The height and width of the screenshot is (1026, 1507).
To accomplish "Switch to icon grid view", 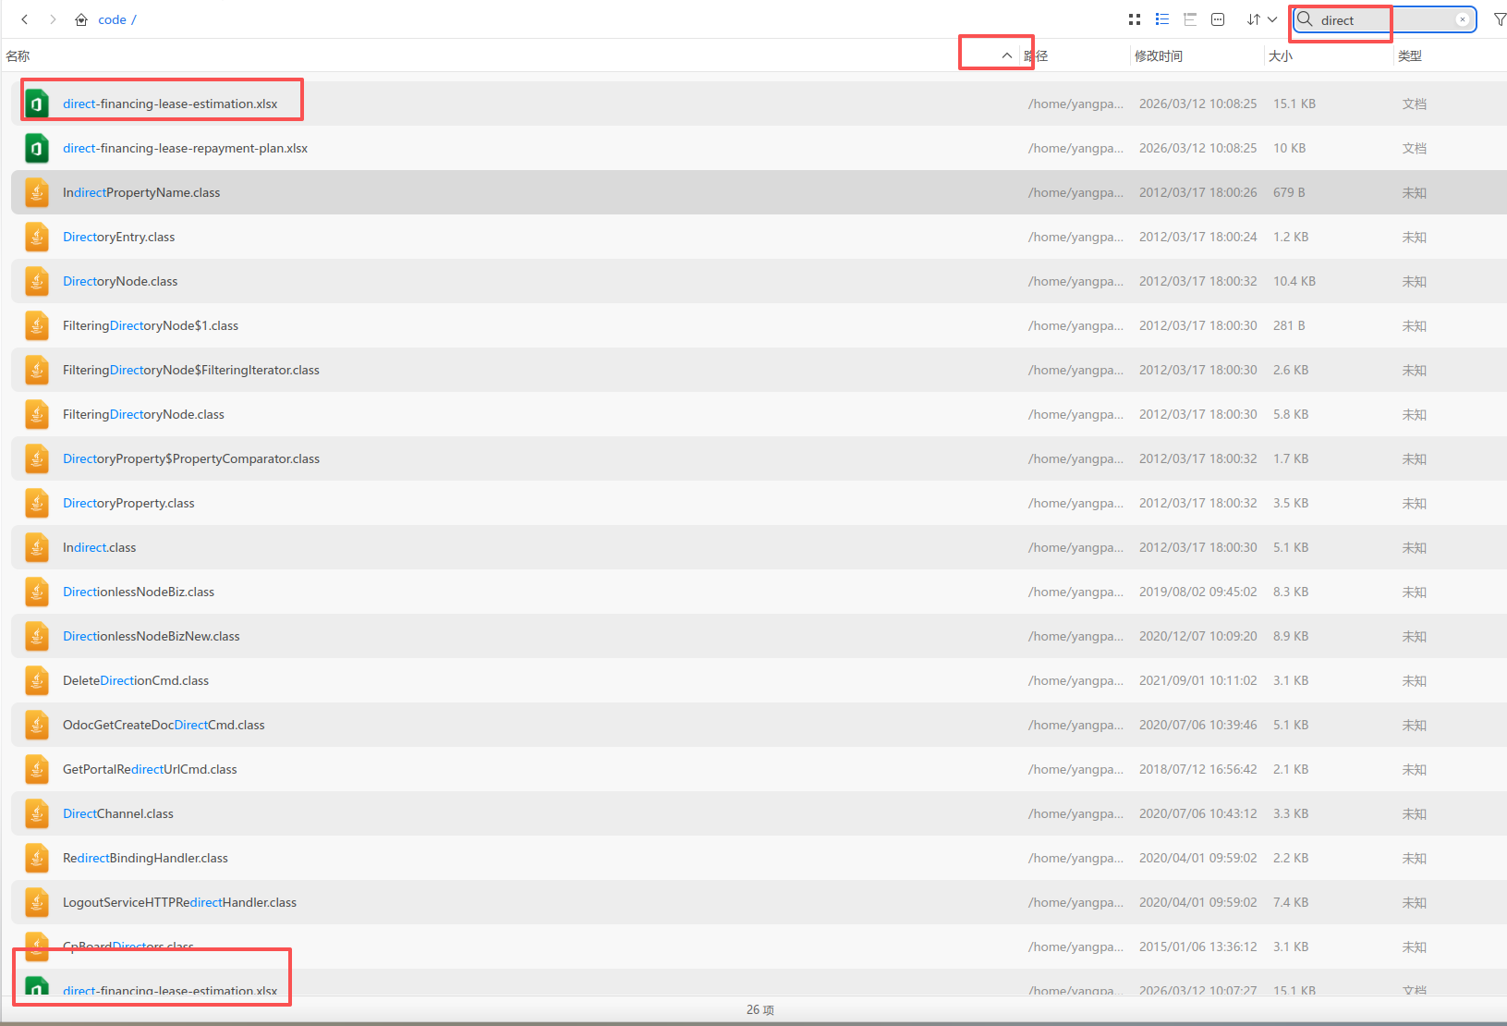I will coord(1135,19).
